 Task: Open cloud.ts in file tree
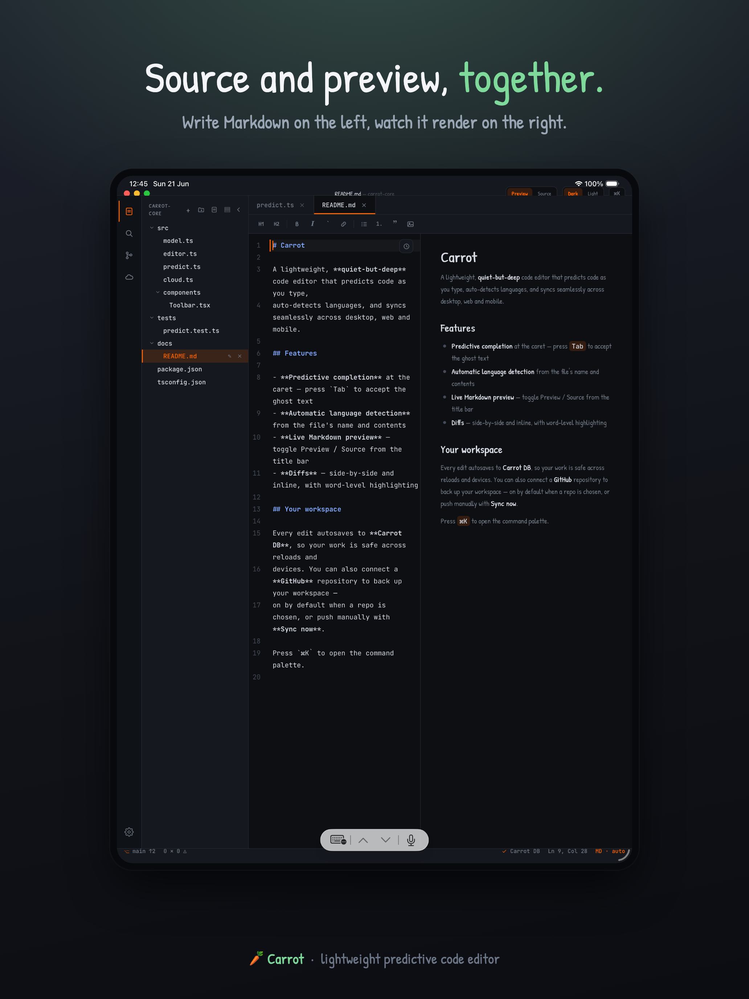click(x=178, y=280)
